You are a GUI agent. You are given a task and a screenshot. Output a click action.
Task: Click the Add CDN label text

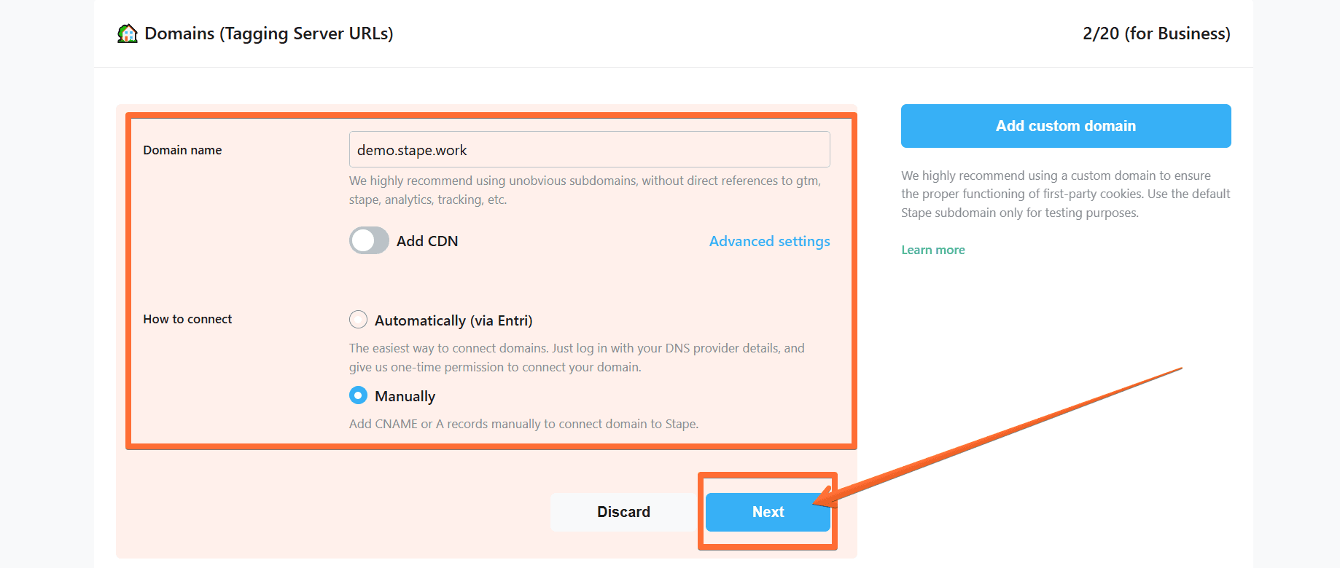(x=427, y=241)
